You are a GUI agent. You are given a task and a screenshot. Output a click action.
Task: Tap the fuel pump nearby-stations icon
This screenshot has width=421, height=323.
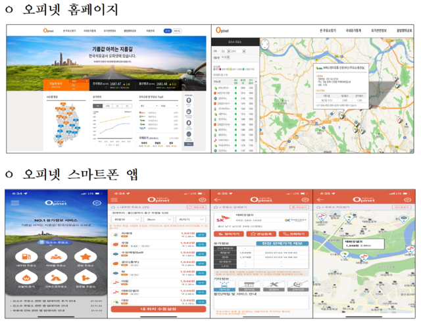coord(26,256)
